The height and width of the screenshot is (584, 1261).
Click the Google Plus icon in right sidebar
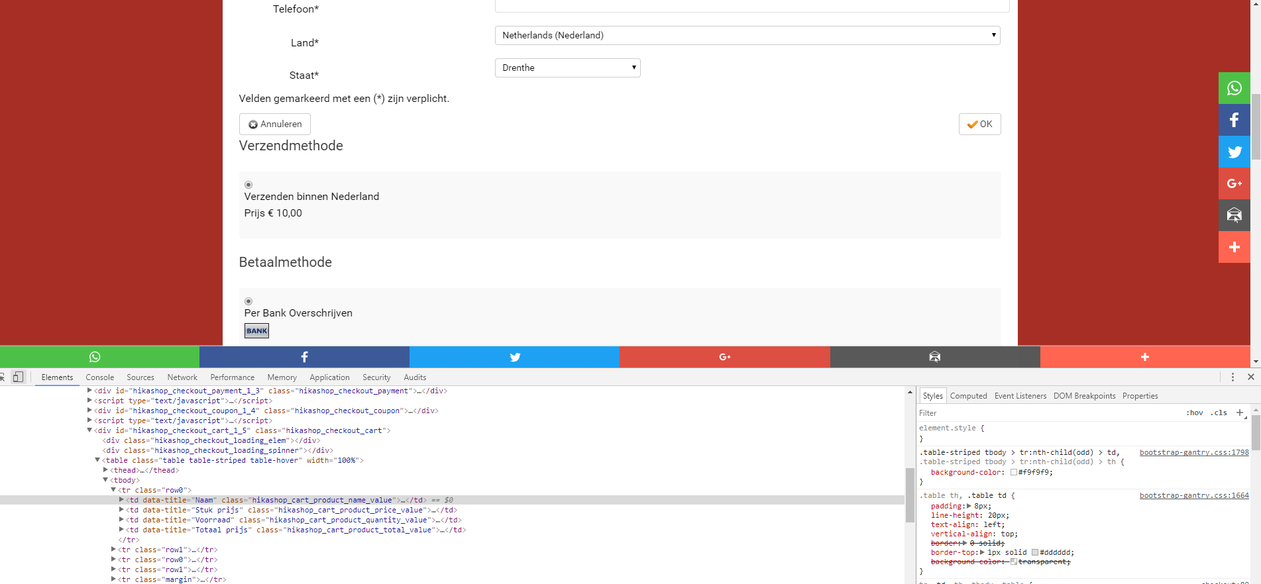[x=1234, y=183]
